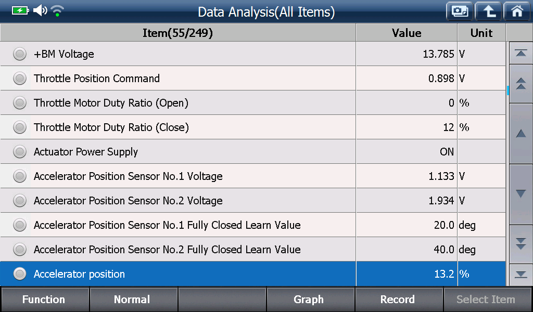Select Throttle Position Command radio button
533x312 pixels.
pos(20,79)
